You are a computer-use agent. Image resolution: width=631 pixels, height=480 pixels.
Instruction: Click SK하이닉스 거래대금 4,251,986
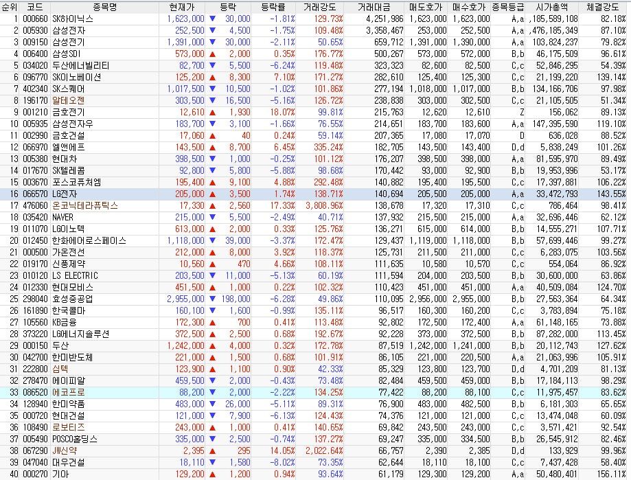385,19
